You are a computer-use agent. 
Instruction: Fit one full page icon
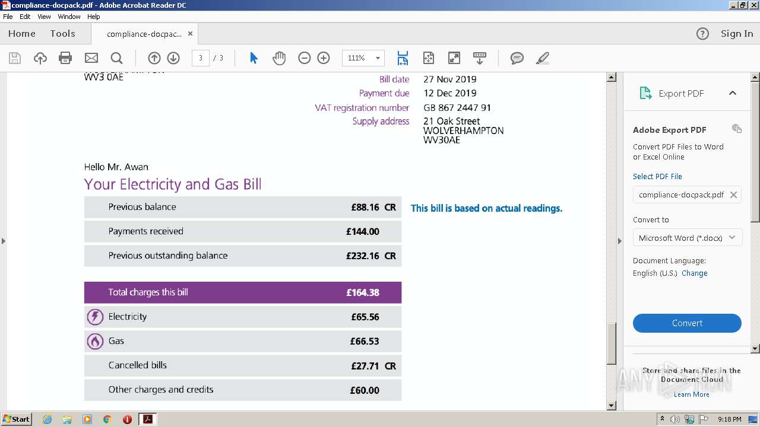429,58
